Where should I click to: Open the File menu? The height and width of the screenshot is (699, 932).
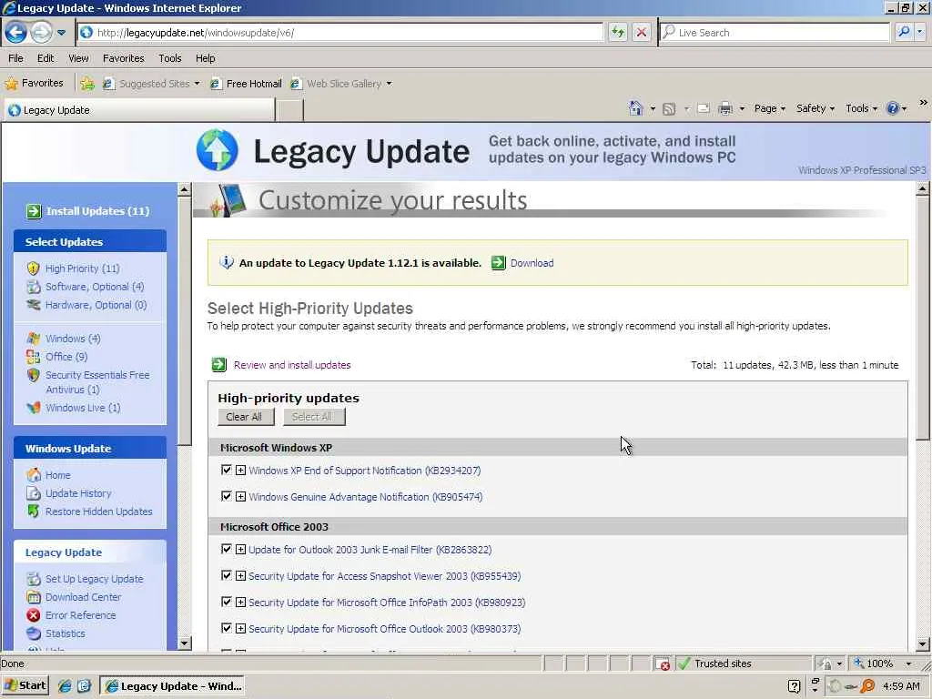pos(16,58)
